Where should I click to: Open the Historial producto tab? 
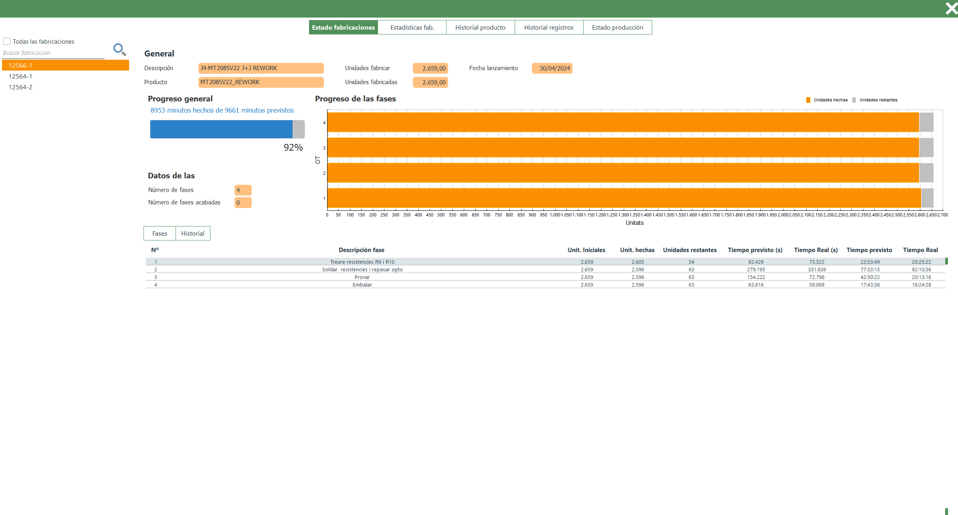click(x=480, y=27)
